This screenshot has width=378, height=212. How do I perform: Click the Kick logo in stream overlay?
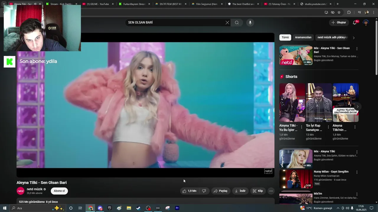click(x=9, y=62)
